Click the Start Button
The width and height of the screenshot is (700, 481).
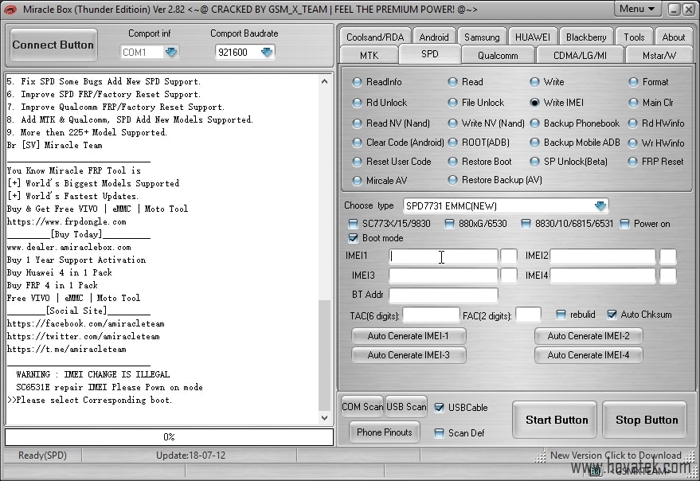pos(556,420)
